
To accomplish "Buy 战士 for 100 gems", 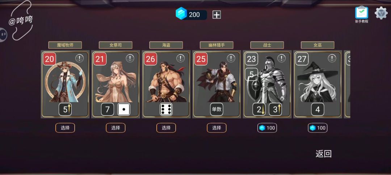I will pos(267,128).
